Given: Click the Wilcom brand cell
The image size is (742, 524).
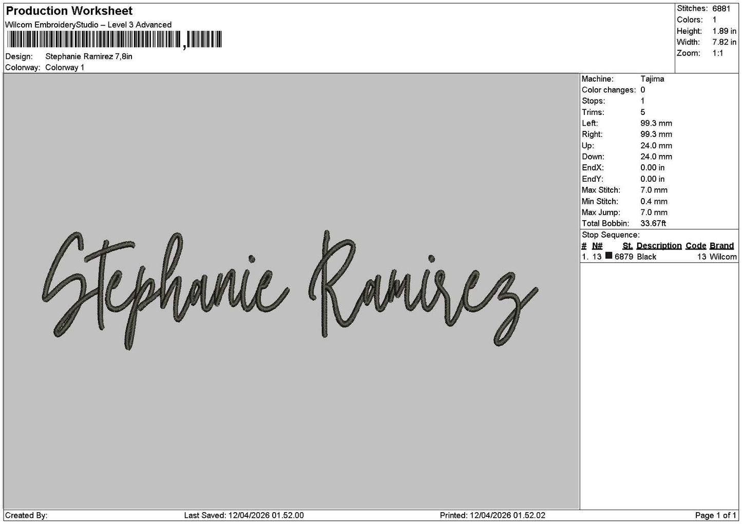Looking at the screenshot, I should 723,257.
